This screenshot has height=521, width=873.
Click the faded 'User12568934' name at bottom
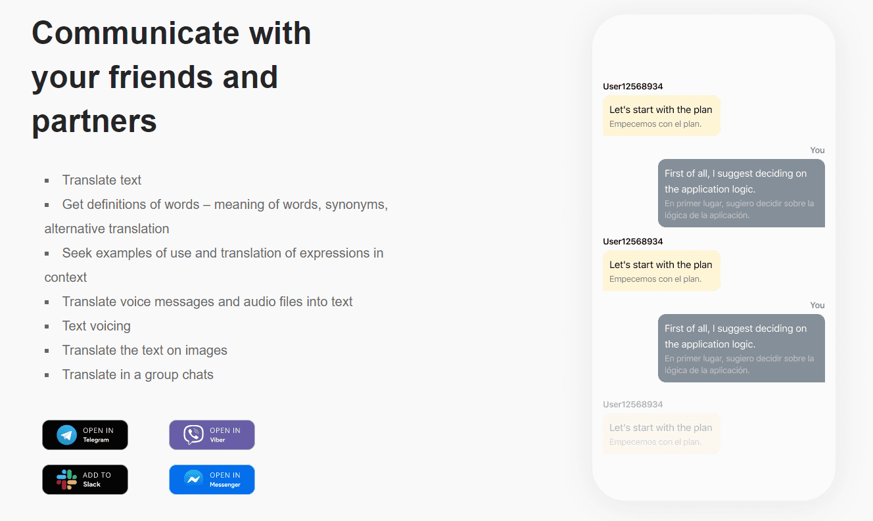click(x=632, y=405)
